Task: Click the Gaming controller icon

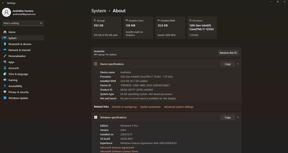Action: [5, 80]
